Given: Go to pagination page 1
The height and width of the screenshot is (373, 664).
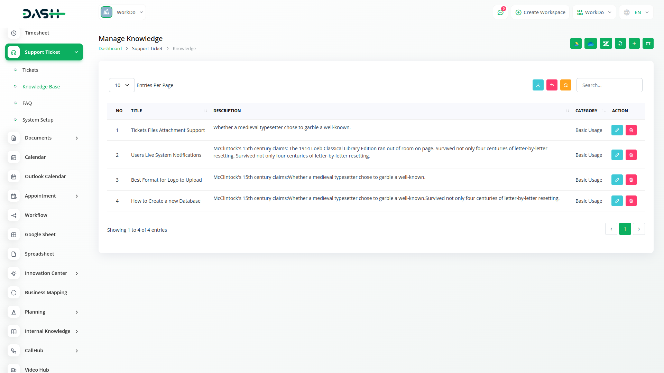Looking at the screenshot, I should [625, 229].
